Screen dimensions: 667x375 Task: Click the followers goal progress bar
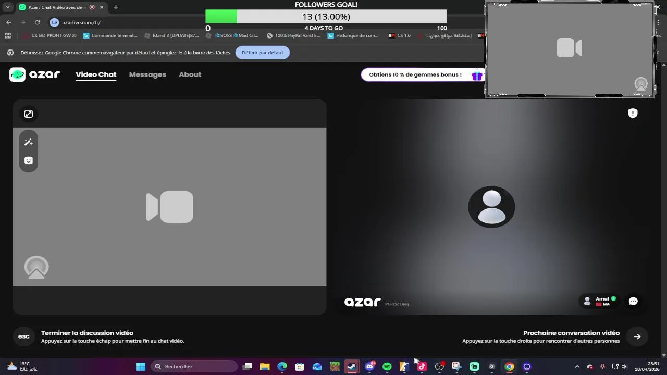(326, 17)
